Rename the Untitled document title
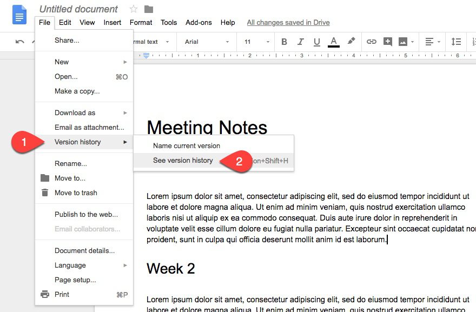The height and width of the screenshot is (312, 476). (x=78, y=9)
